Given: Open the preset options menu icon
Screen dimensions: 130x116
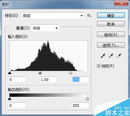Looking at the screenshot, I should coord(89,16).
